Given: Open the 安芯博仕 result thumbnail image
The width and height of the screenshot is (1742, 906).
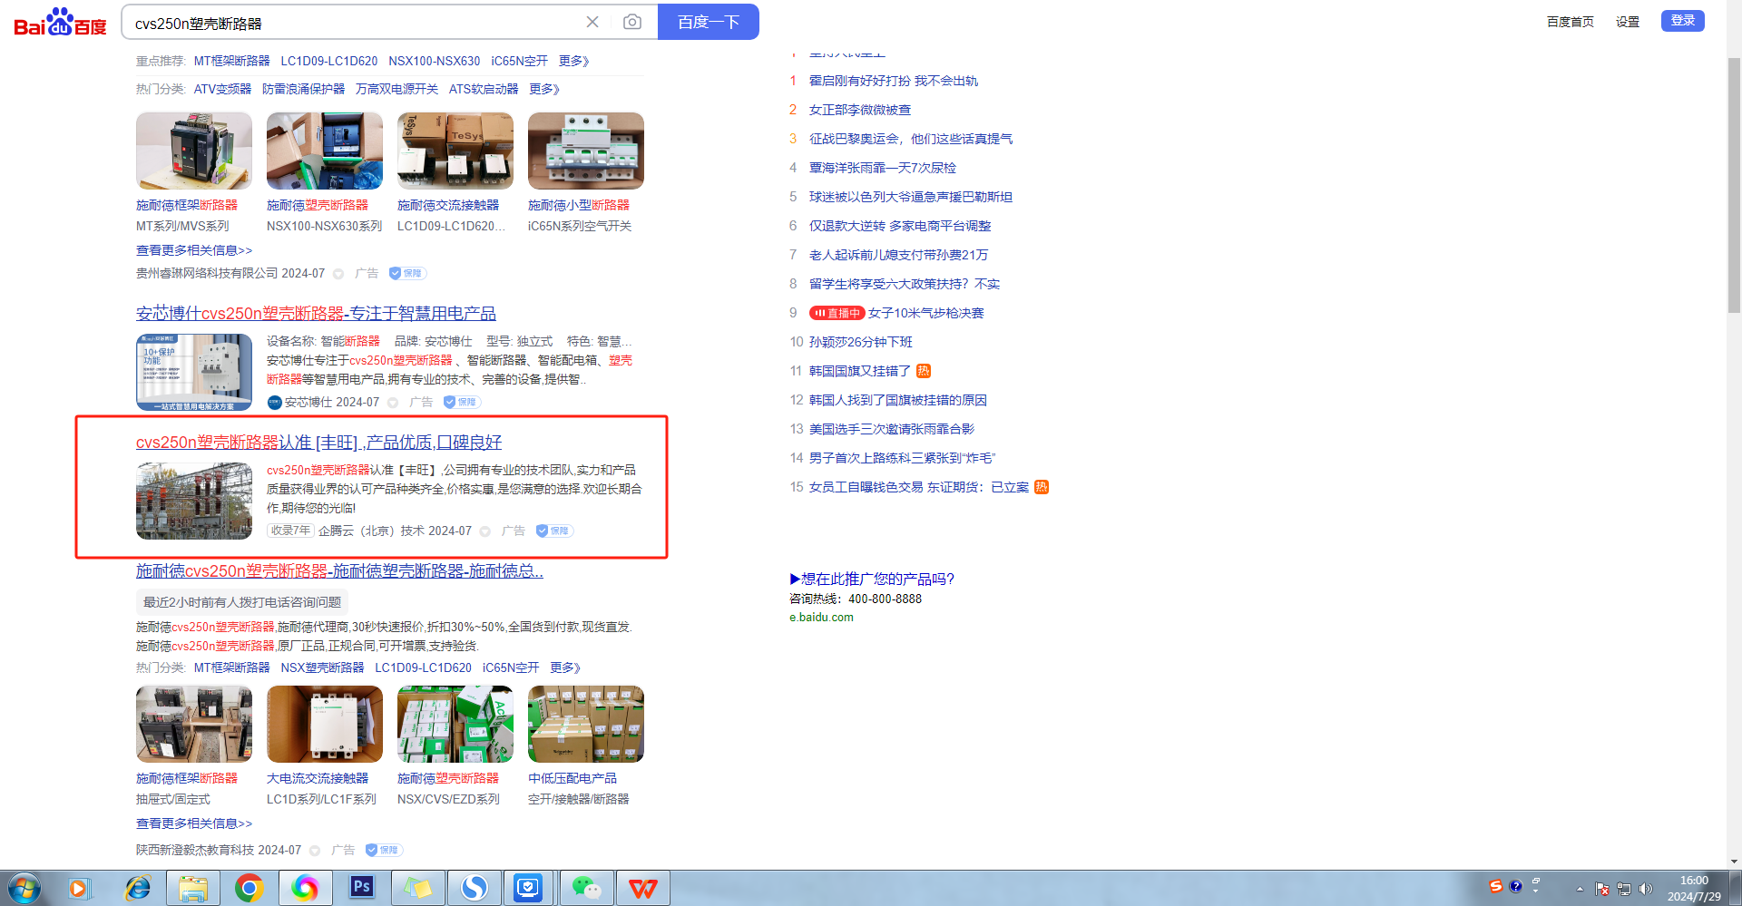Looking at the screenshot, I should point(194,373).
